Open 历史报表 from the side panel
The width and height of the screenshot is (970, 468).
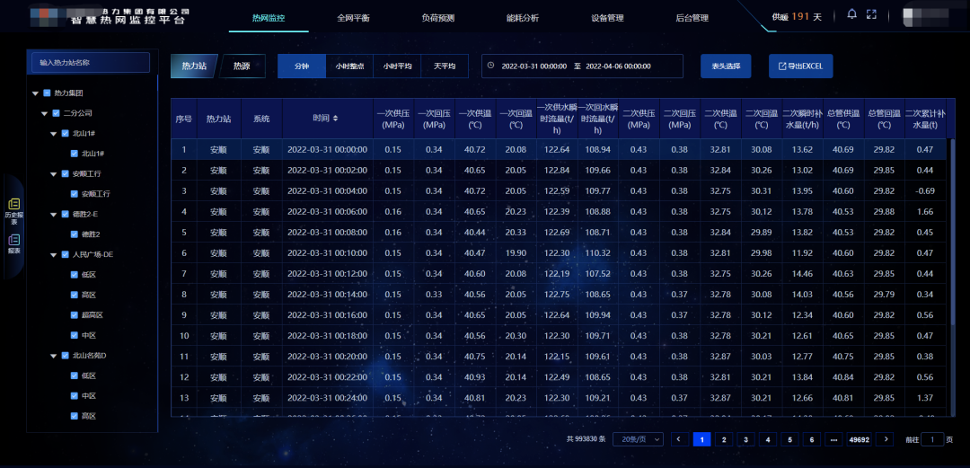click(13, 211)
